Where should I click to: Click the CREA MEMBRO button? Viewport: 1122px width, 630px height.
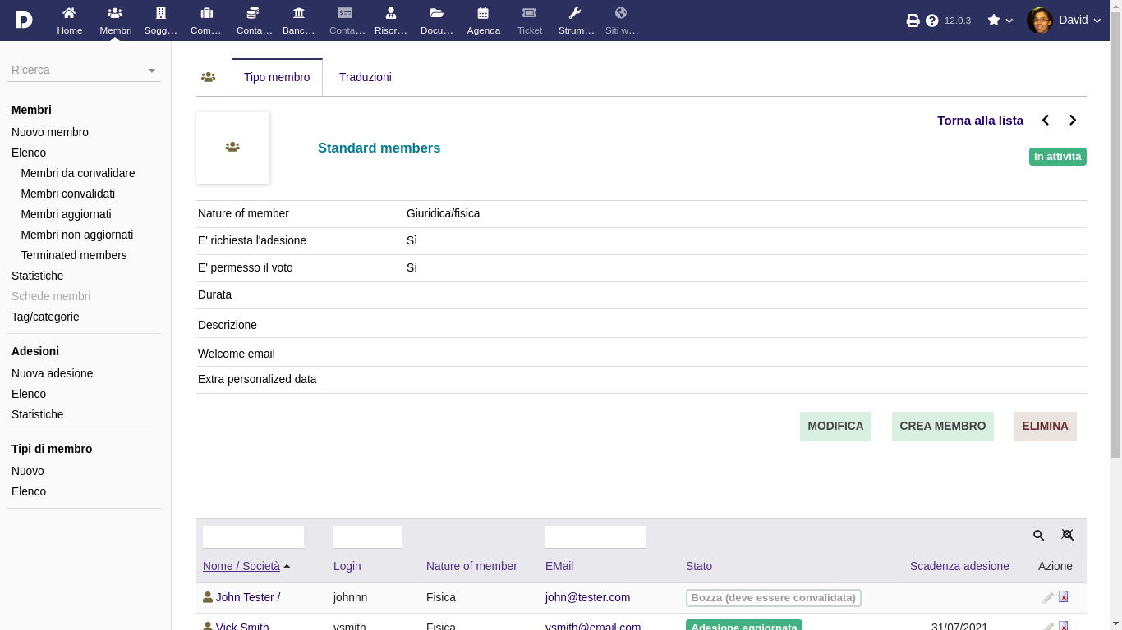click(x=943, y=427)
